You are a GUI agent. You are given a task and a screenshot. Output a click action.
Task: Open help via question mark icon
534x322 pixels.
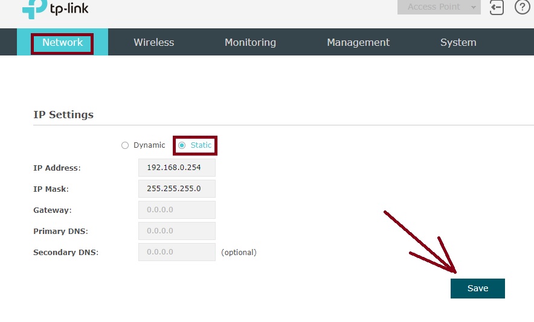point(521,7)
